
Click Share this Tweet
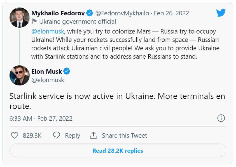[x=124, y=136]
